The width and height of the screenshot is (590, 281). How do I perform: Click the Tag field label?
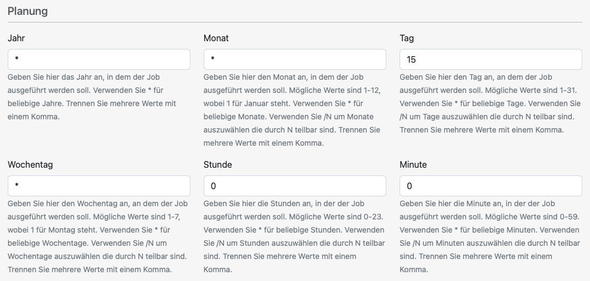point(407,38)
